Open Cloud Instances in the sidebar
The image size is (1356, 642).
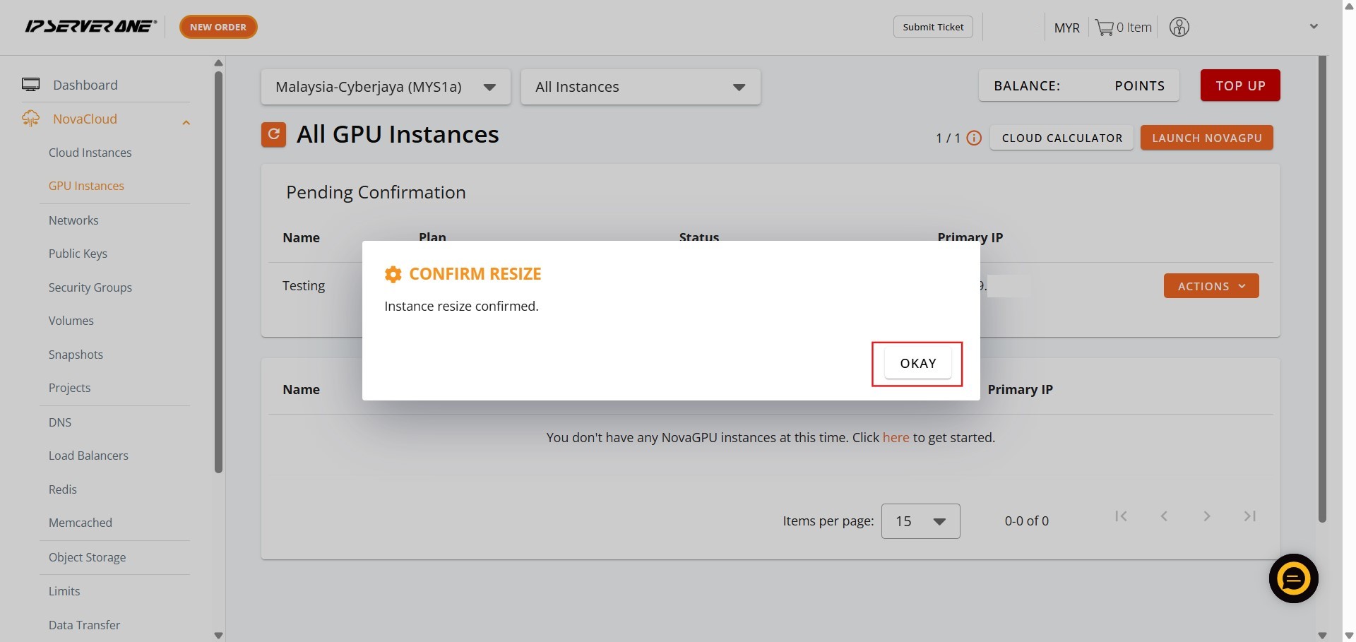[x=90, y=153]
